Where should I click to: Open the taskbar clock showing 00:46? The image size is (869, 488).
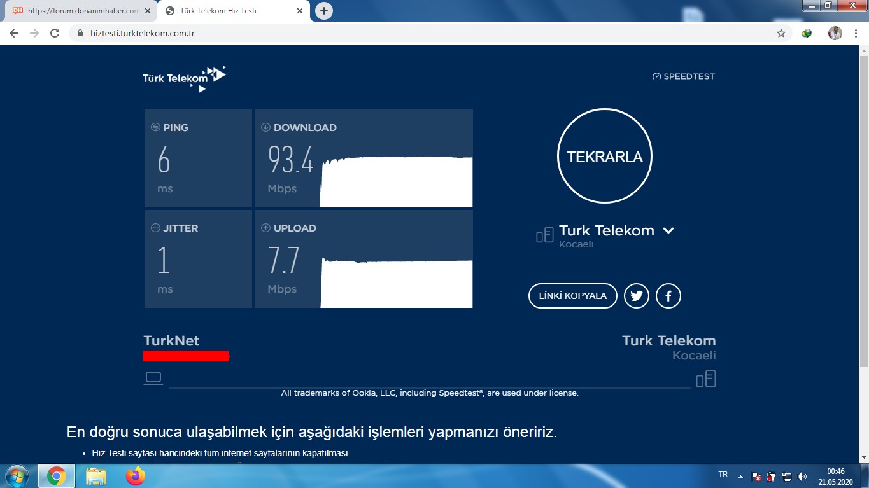click(835, 476)
